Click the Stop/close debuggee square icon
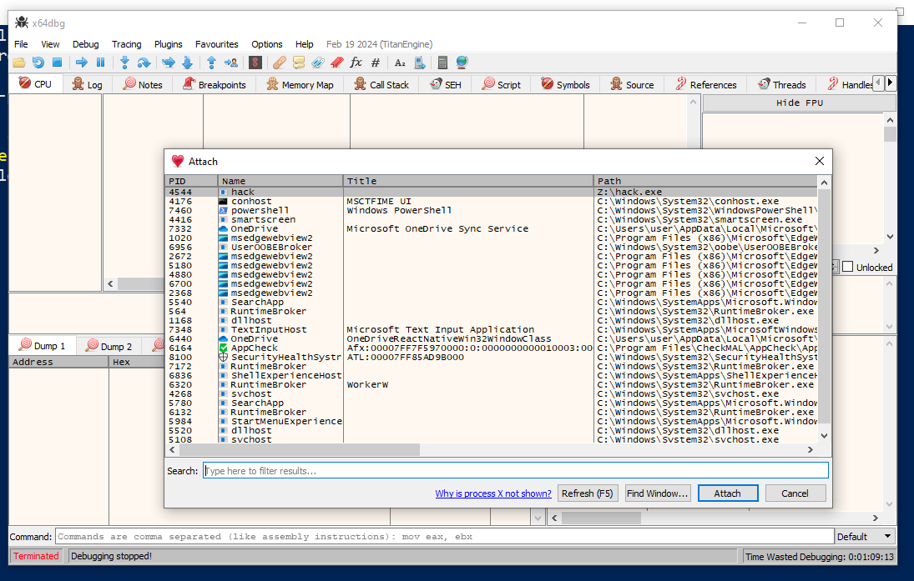The height and width of the screenshot is (581, 914). pos(57,63)
